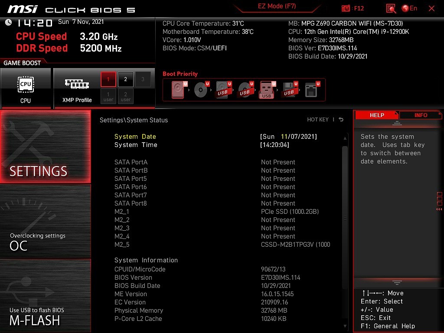Viewport: 444px width, 333px height.
Task: Change language with the En globe icon
Action: tap(409, 8)
